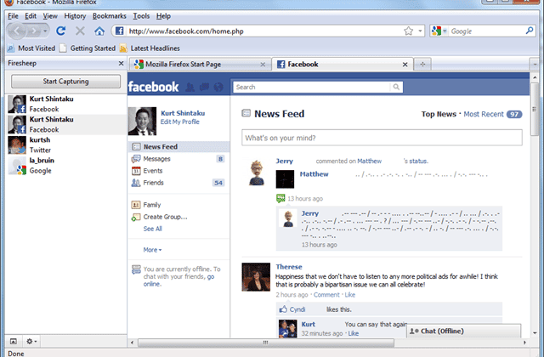
Task: Open Latest Headlines feed bookmark
Action: [x=150, y=48]
